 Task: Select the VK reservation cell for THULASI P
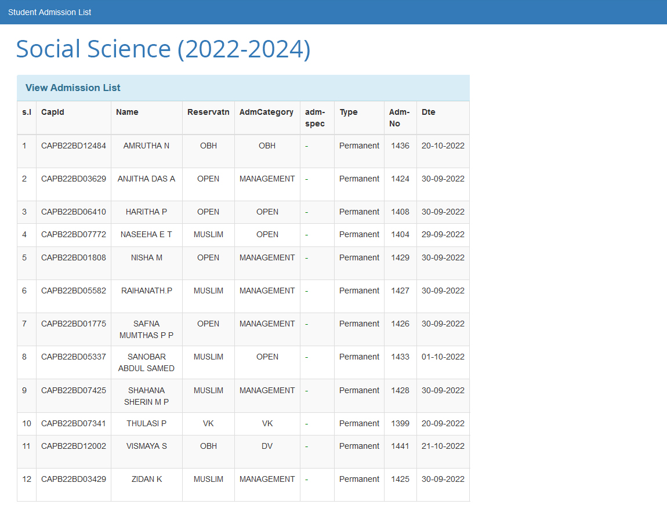pos(208,423)
